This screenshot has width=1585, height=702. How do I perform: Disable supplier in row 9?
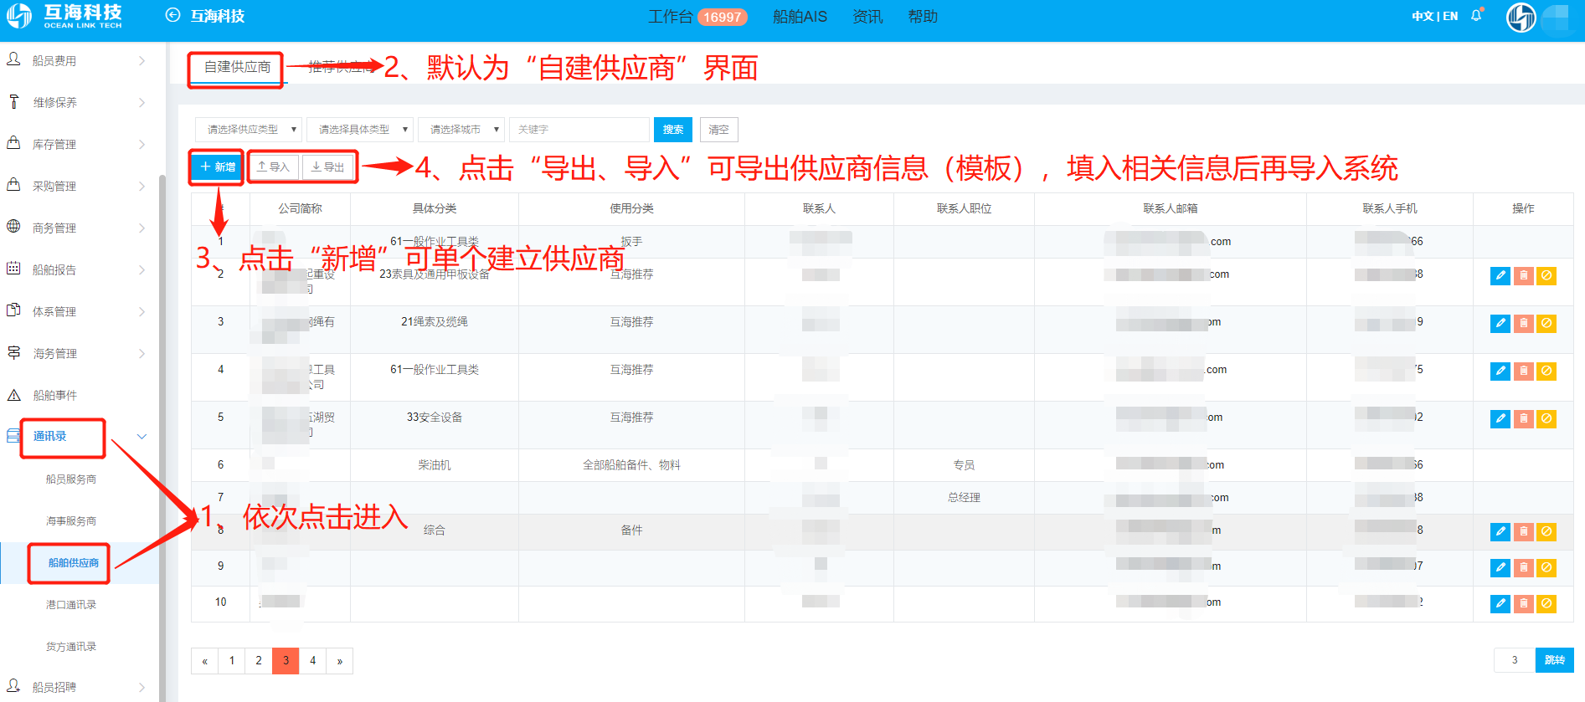point(1546,567)
